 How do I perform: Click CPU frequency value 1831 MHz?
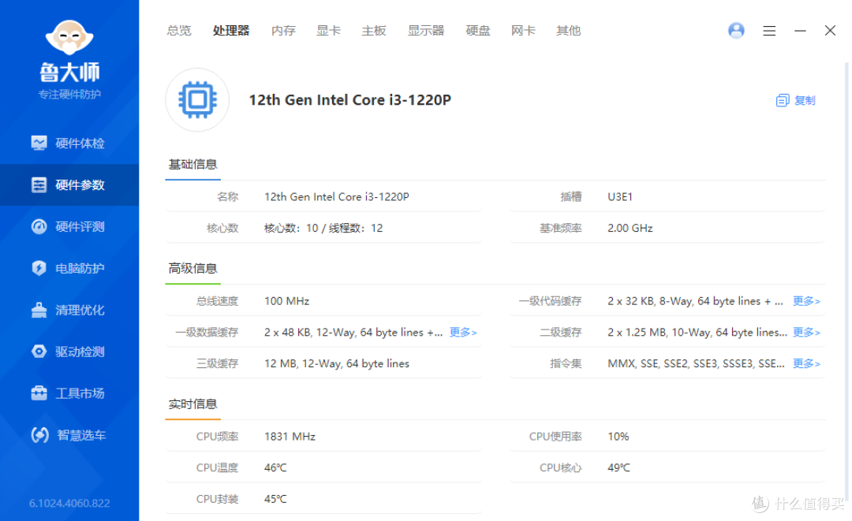pos(290,437)
